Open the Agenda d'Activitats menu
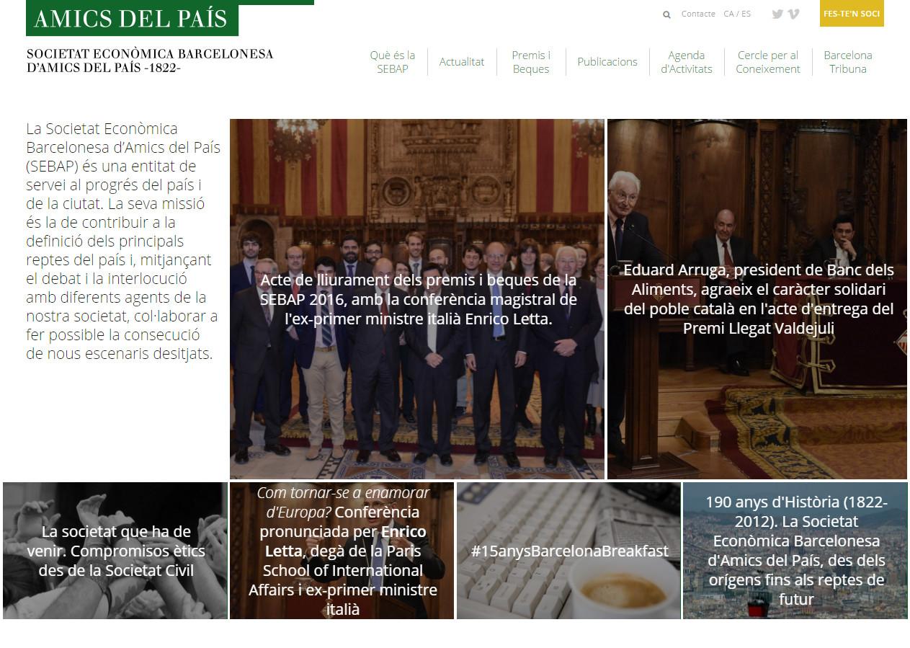910x648 pixels. 686,62
